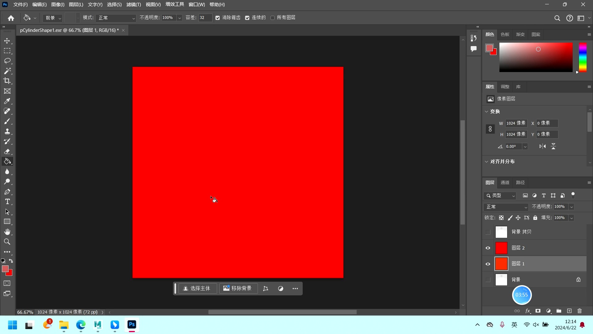Collapse the 变换 section
Viewport: 593px width, 334px height.
click(486, 112)
